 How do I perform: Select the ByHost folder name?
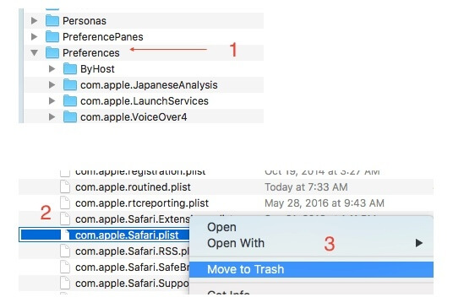(97, 69)
